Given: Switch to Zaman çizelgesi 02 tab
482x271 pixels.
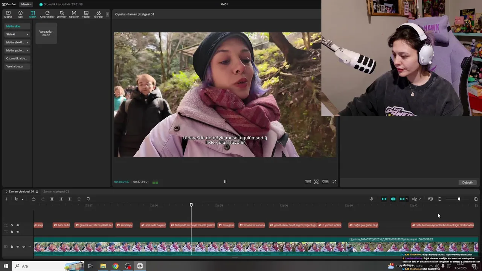Looking at the screenshot, I should click(56, 192).
